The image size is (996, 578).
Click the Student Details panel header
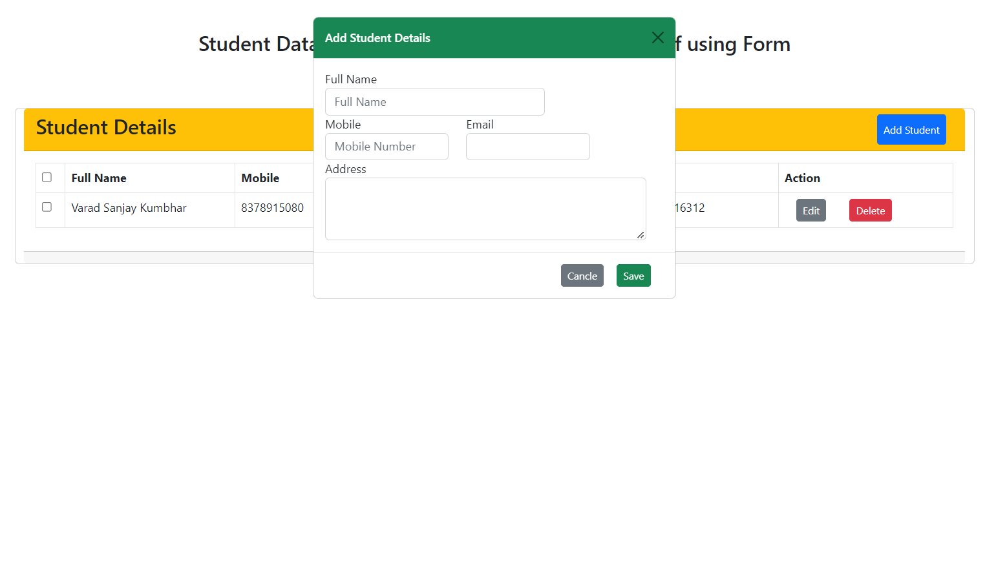pos(105,128)
